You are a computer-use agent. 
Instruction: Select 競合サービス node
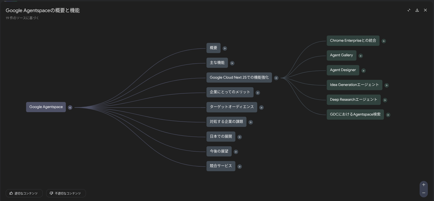coord(221,166)
